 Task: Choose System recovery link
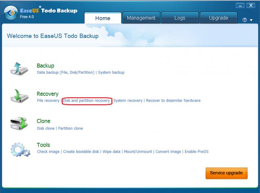pos(128,101)
